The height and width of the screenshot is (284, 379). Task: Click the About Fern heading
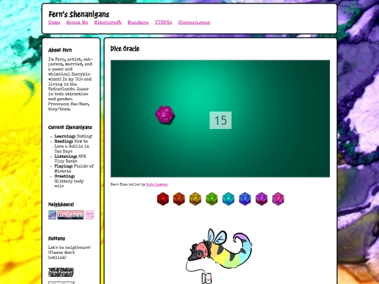click(60, 50)
